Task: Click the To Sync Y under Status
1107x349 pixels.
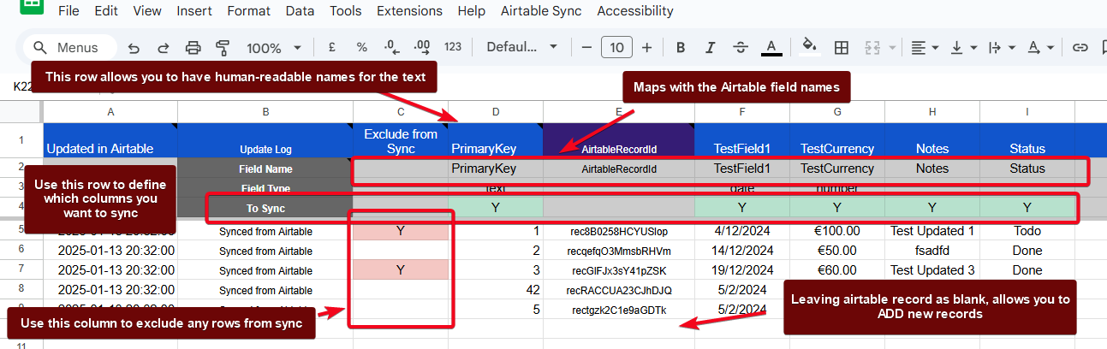Action: (1027, 208)
